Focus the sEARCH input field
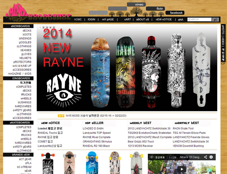 (x=199, y=20)
